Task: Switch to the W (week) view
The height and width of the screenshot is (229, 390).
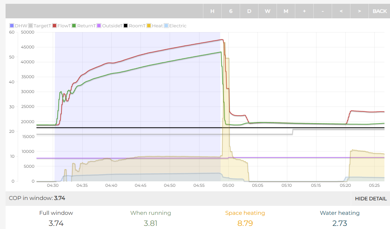Action: (x=268, y=11)
